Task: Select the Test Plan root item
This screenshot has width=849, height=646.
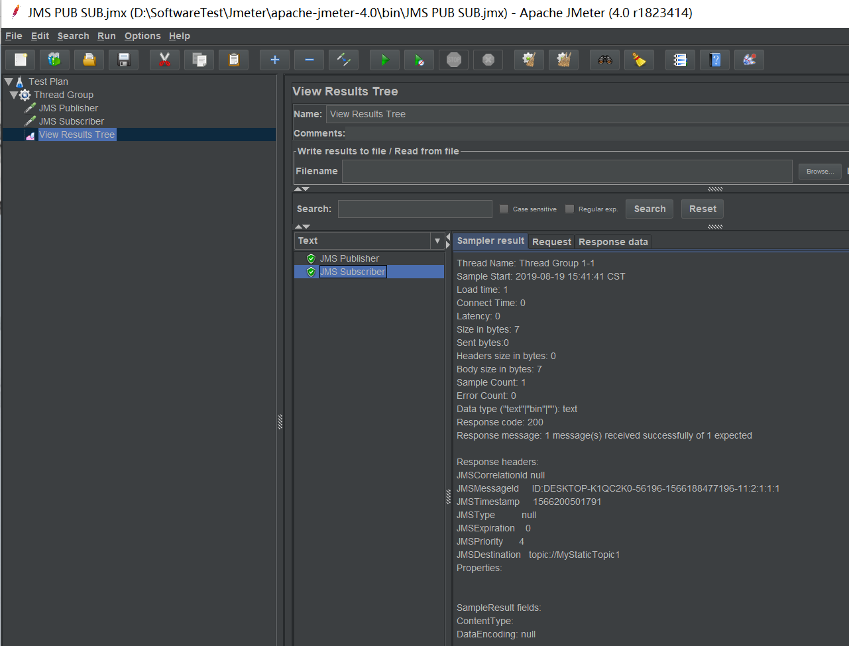Action: 48,81
